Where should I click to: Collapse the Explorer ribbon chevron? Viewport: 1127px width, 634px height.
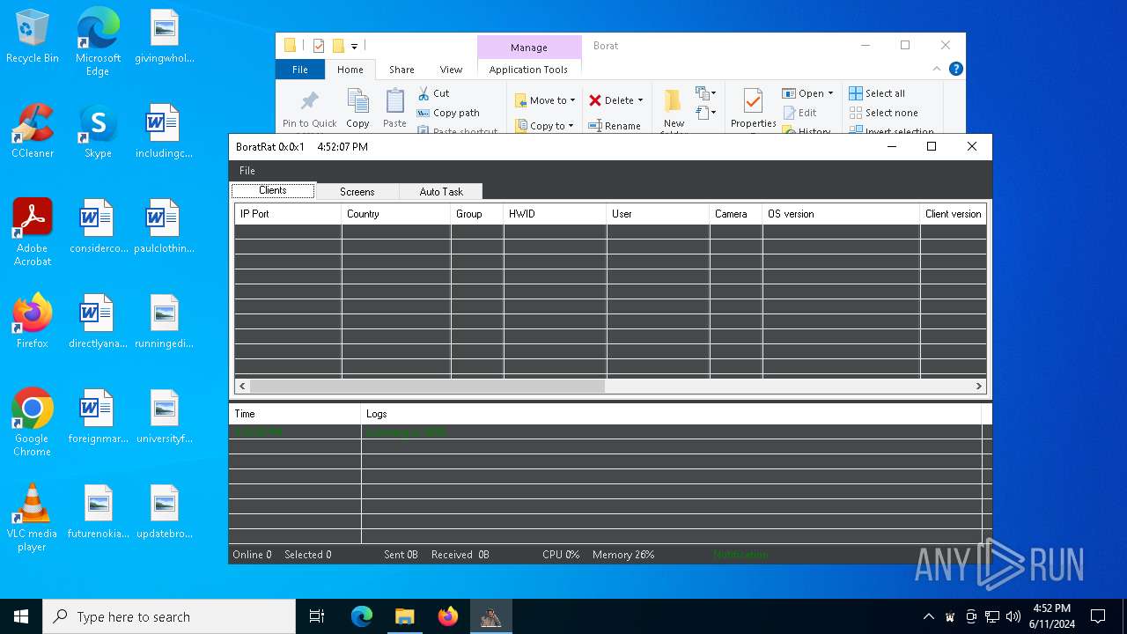coord(937,69)
